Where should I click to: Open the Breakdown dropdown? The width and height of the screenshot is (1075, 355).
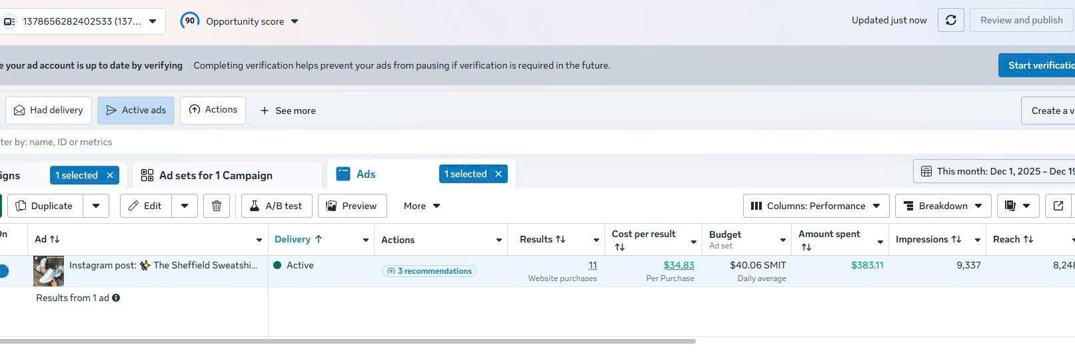942,206
